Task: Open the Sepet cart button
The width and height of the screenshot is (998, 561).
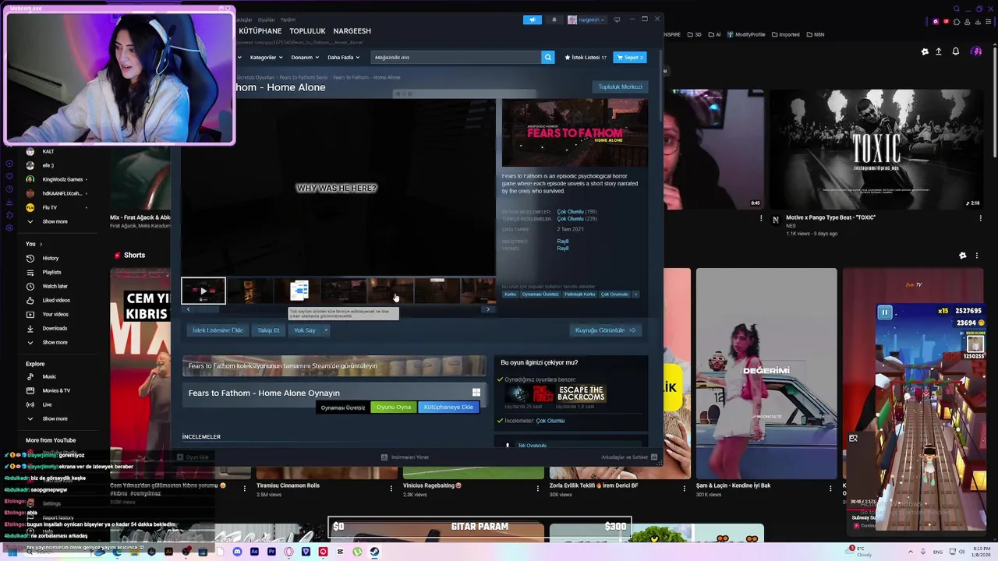Action: pos(629,57)
